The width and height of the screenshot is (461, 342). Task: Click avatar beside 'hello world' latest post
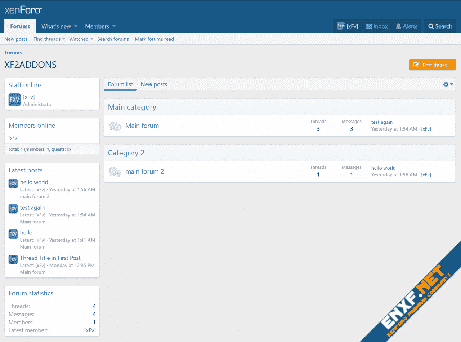[x=13, y=183]
